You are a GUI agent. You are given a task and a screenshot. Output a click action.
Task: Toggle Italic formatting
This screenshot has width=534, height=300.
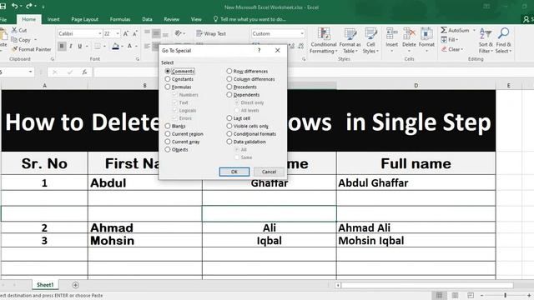[x=70, y=46]
